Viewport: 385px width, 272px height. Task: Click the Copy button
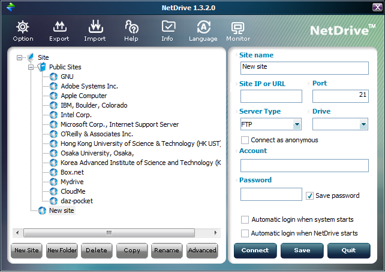132,250
